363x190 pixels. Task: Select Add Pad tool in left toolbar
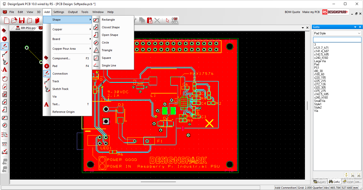4,39
